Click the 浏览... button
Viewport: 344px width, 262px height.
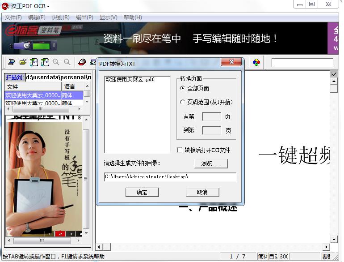pyautogui.click(x=211, y=163)
